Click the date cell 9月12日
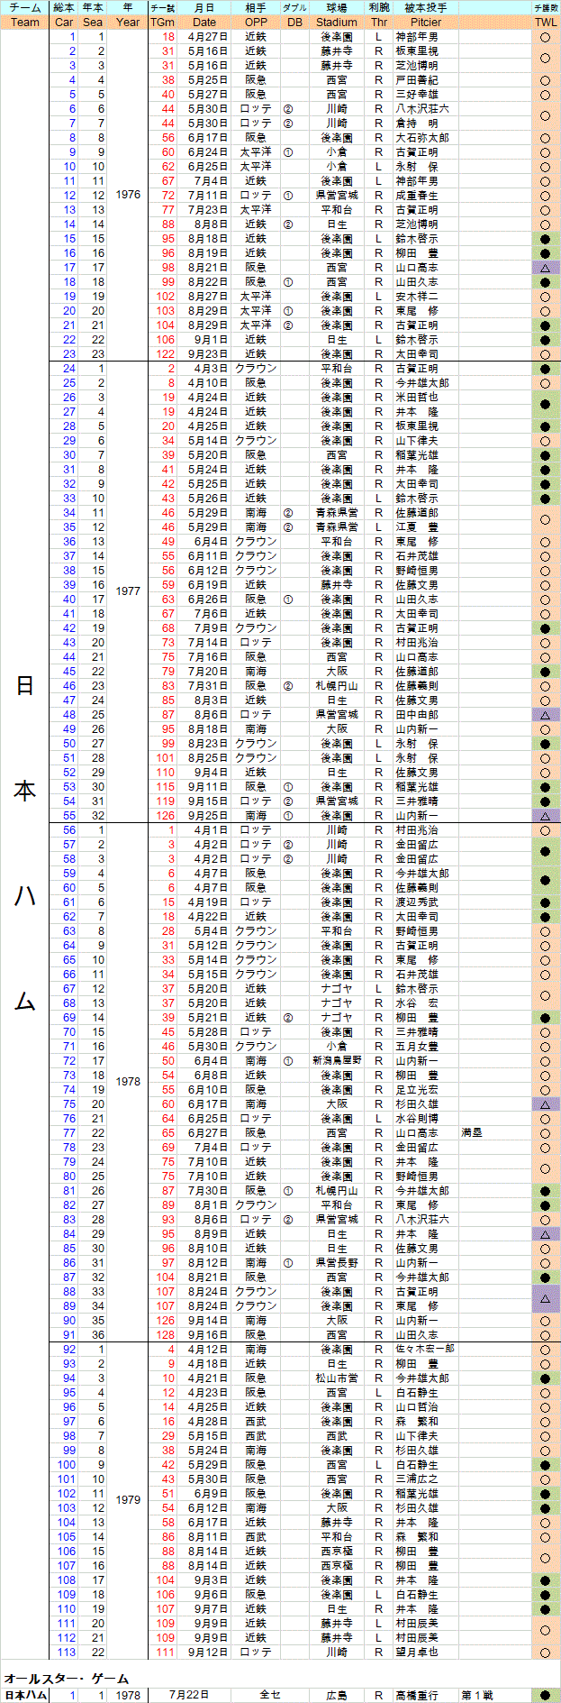561x1703 pixels. click(204, 1653)
